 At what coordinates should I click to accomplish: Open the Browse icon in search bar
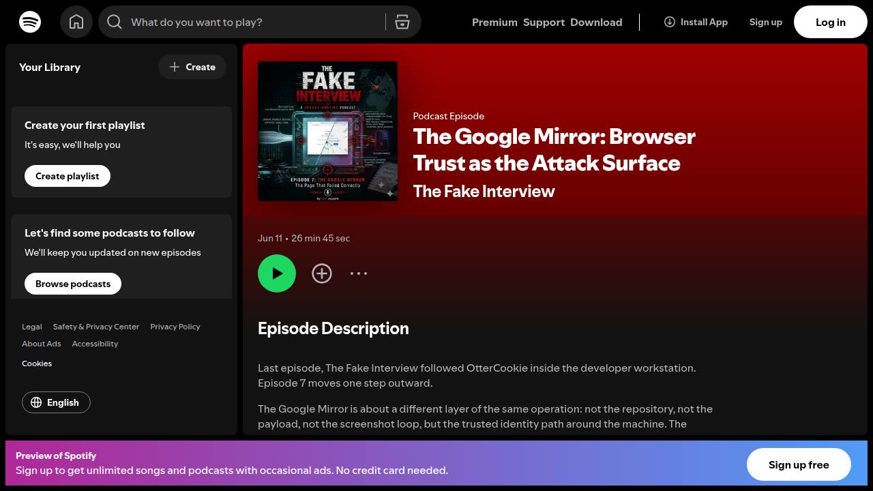[402, 22]
